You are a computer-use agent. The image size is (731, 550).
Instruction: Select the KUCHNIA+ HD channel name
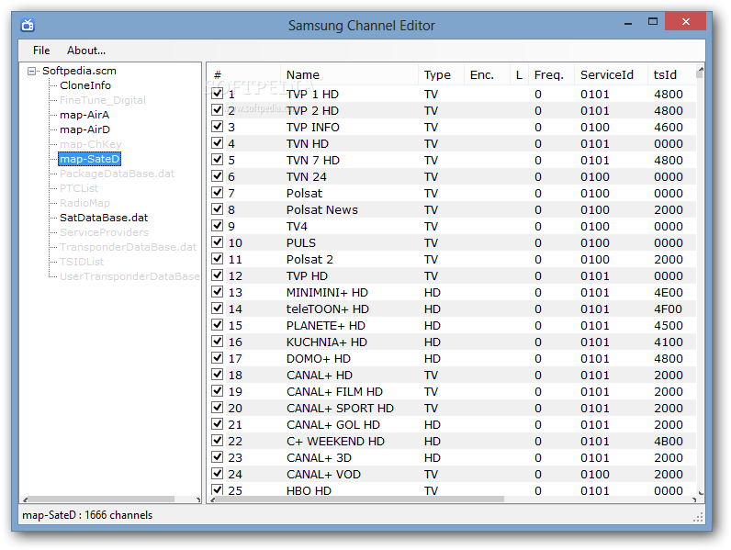327,342
